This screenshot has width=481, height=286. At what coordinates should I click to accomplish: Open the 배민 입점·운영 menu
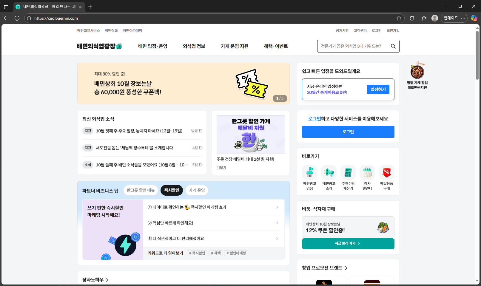[152, 46]
